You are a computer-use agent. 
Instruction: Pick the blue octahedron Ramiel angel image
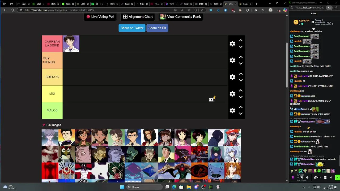pyautogui.click(x=150, y=171)
